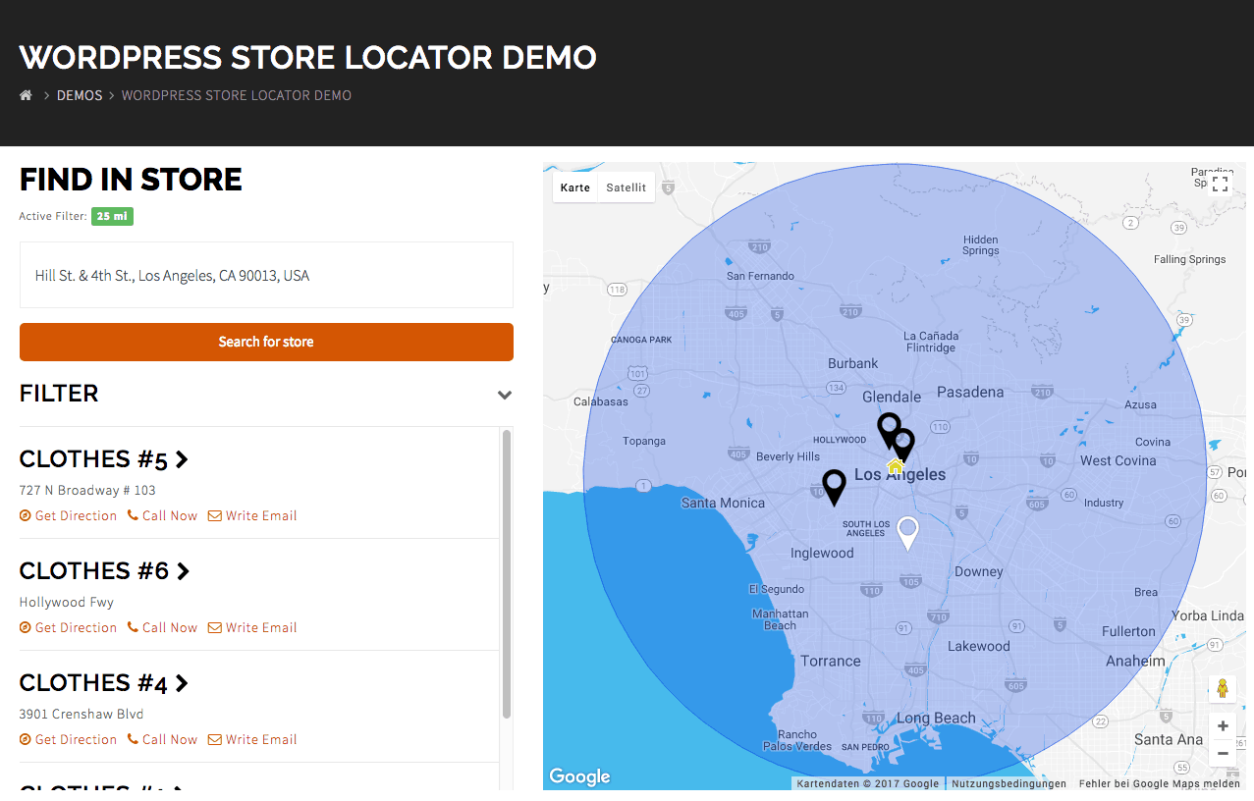Click the address search input field
Image resolution: width=1254 pixels, height=801 pixels.
[x=266, y=276]
